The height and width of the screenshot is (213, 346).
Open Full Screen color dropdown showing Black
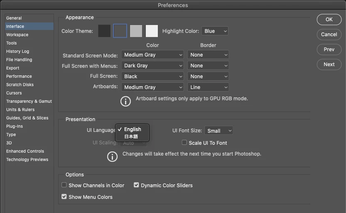[x=152, y=77]
